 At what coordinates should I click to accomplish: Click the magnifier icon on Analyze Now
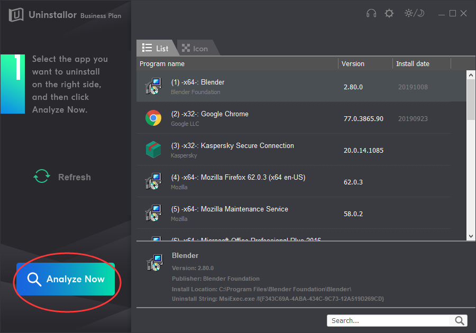click(34, 279)
